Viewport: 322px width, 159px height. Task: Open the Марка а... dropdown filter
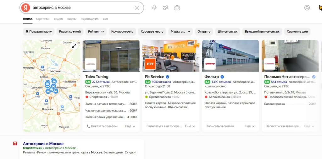tap(180, 32)
